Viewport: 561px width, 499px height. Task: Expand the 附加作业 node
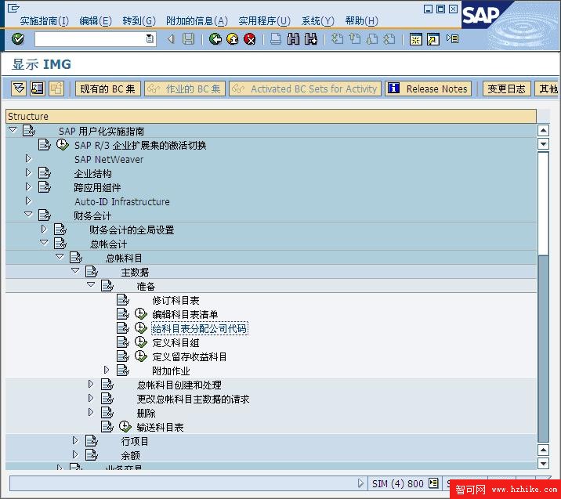coord(107,370)
